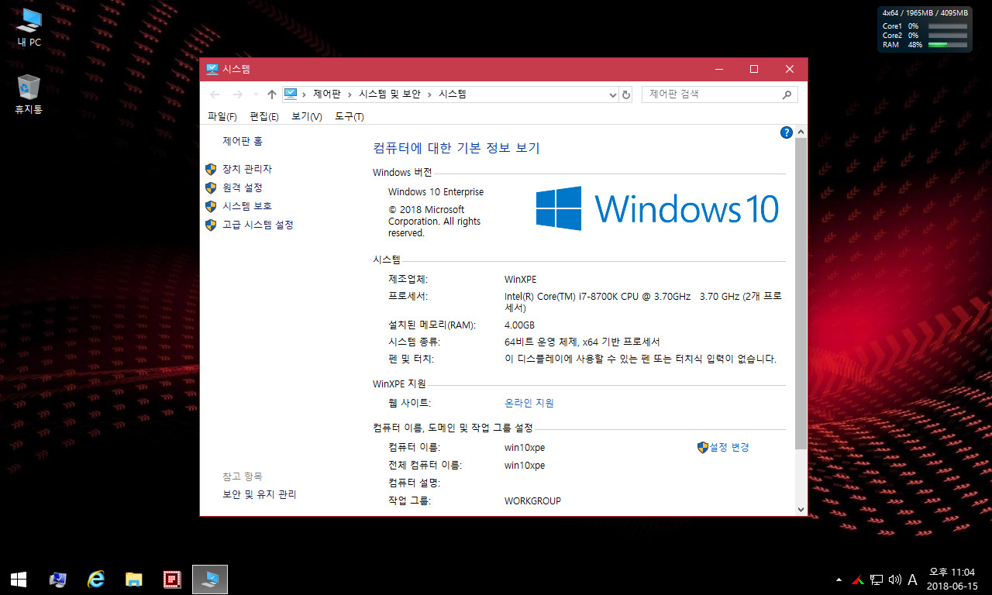Viewport: 992px width, 595px height.
Task: Click the computer icon in address bar
Action: [291, 94]
